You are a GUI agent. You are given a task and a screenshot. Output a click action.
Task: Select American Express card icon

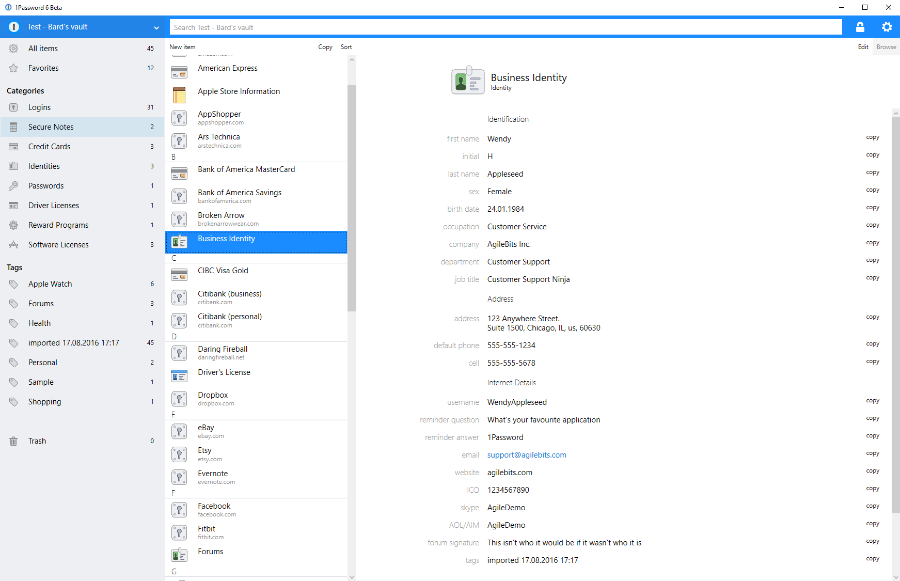tap(179, 72)
